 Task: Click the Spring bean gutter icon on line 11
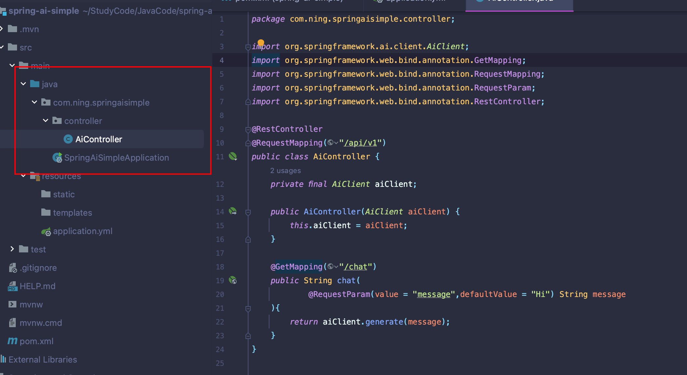(233, 156)
